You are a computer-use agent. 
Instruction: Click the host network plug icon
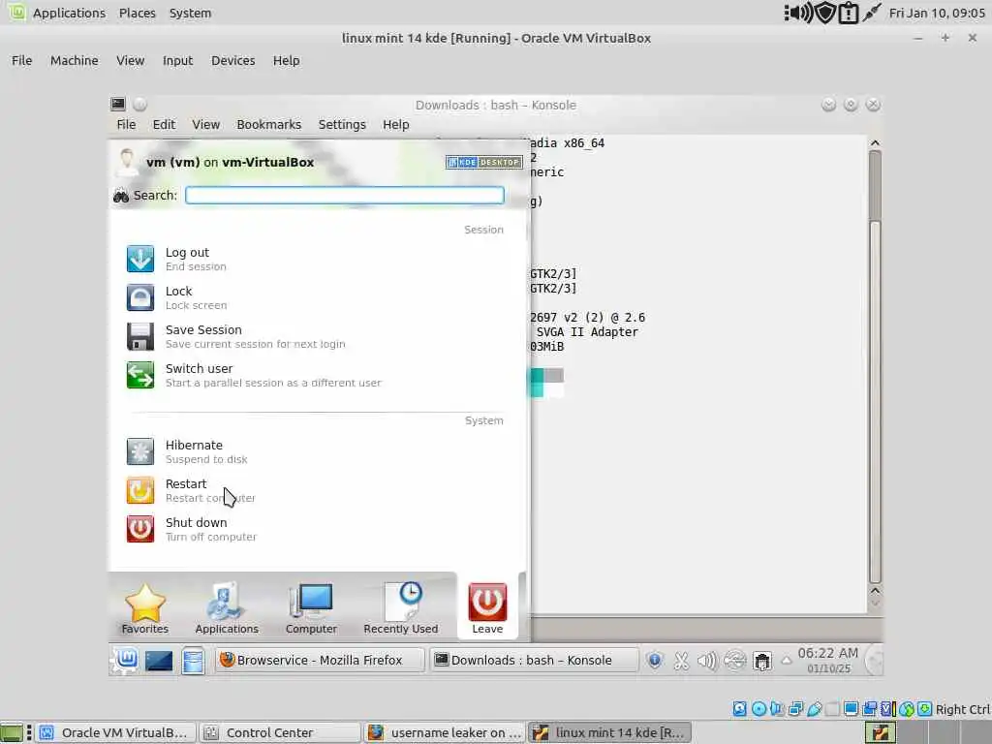click(871, 13)
